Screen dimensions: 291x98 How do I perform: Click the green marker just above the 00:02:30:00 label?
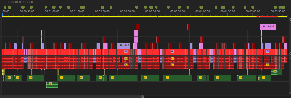137,7
